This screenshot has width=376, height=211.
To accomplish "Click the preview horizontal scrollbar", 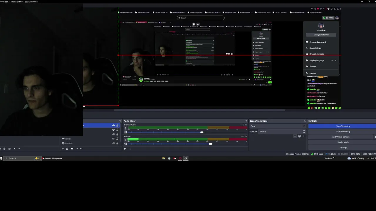I will tap(199, 110).
